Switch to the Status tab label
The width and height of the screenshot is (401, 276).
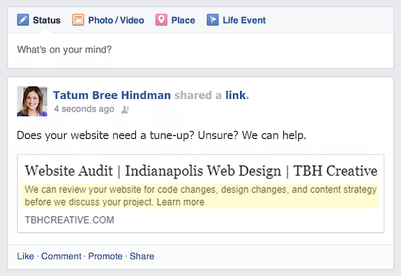pos(46,20)
